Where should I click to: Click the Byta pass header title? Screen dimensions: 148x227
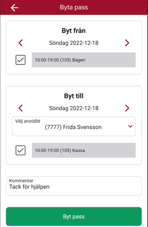pos(74,8)
